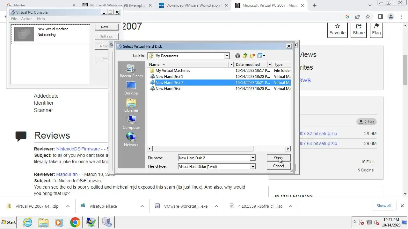Click horizontal scrollbar right arrow
Viewport: 408px width, 229px height.
pyautogui.click(x=288, y=149)
